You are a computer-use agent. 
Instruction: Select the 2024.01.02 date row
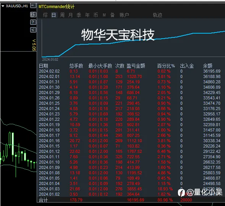pyautogui.click(x=130, y=194)
